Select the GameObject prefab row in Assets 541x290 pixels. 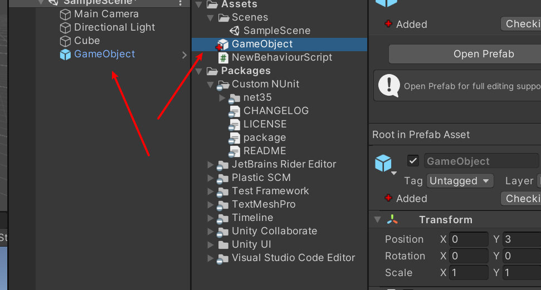[x=280, y=45]
